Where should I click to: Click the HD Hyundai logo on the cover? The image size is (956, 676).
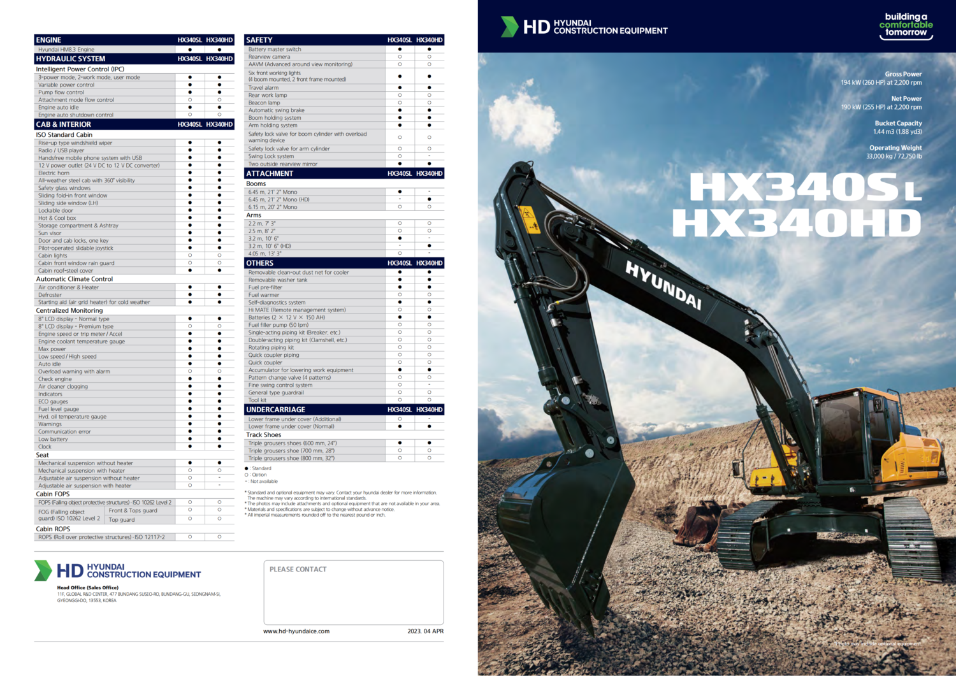point(584,27)
